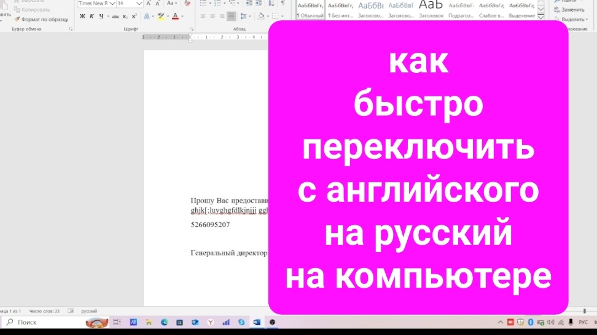Click РУС keyboard language indicator
Image resolution: width=597 pixels, height=335 pixels.
pyautogui.click(x=583, y=323)
